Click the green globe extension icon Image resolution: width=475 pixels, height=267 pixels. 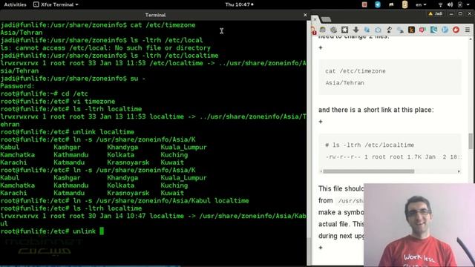[x=323, y=30]
